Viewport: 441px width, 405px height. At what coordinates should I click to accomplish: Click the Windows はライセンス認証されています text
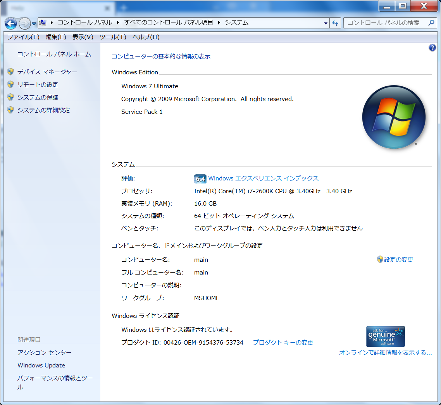pyautogui.click(x=177, y=330)
